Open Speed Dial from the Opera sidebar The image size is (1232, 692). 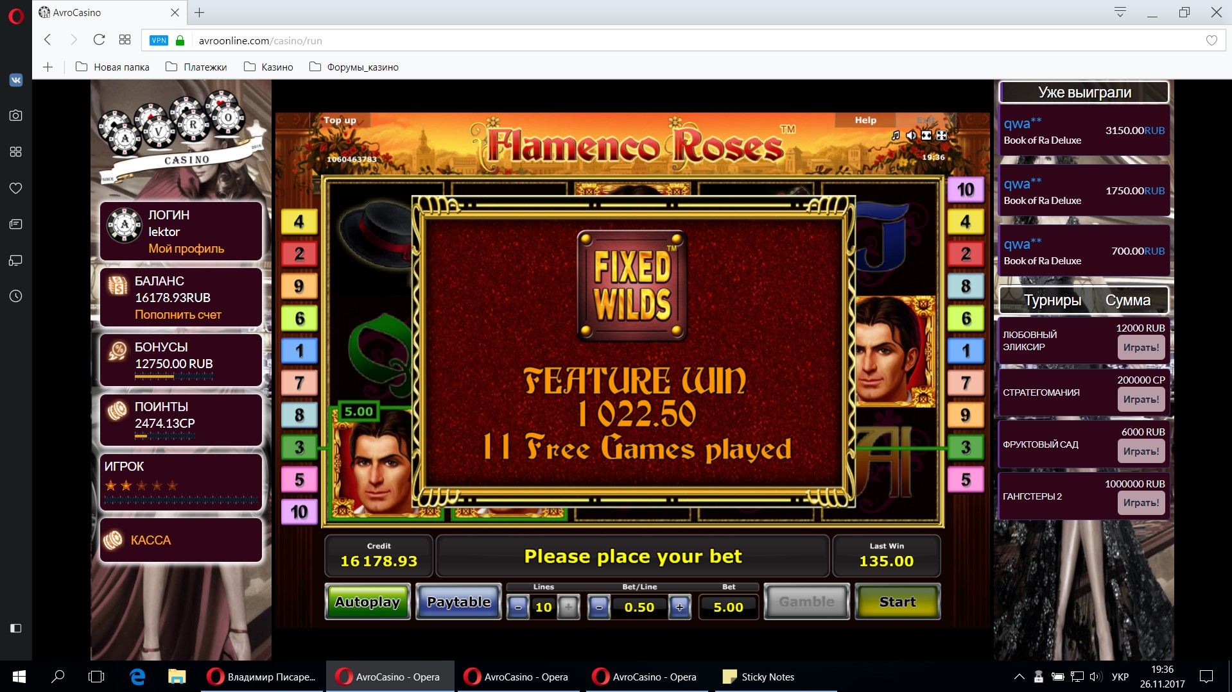click(16, 151)
